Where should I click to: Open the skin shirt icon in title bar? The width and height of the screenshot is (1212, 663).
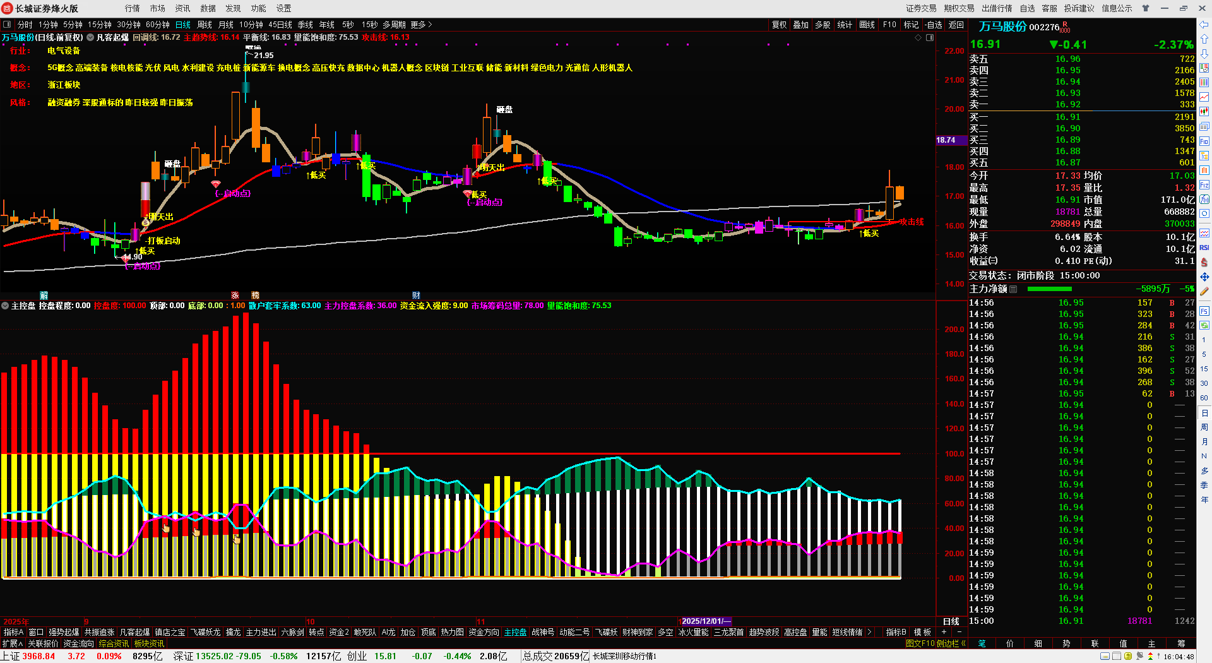[x=1146, y=8]
